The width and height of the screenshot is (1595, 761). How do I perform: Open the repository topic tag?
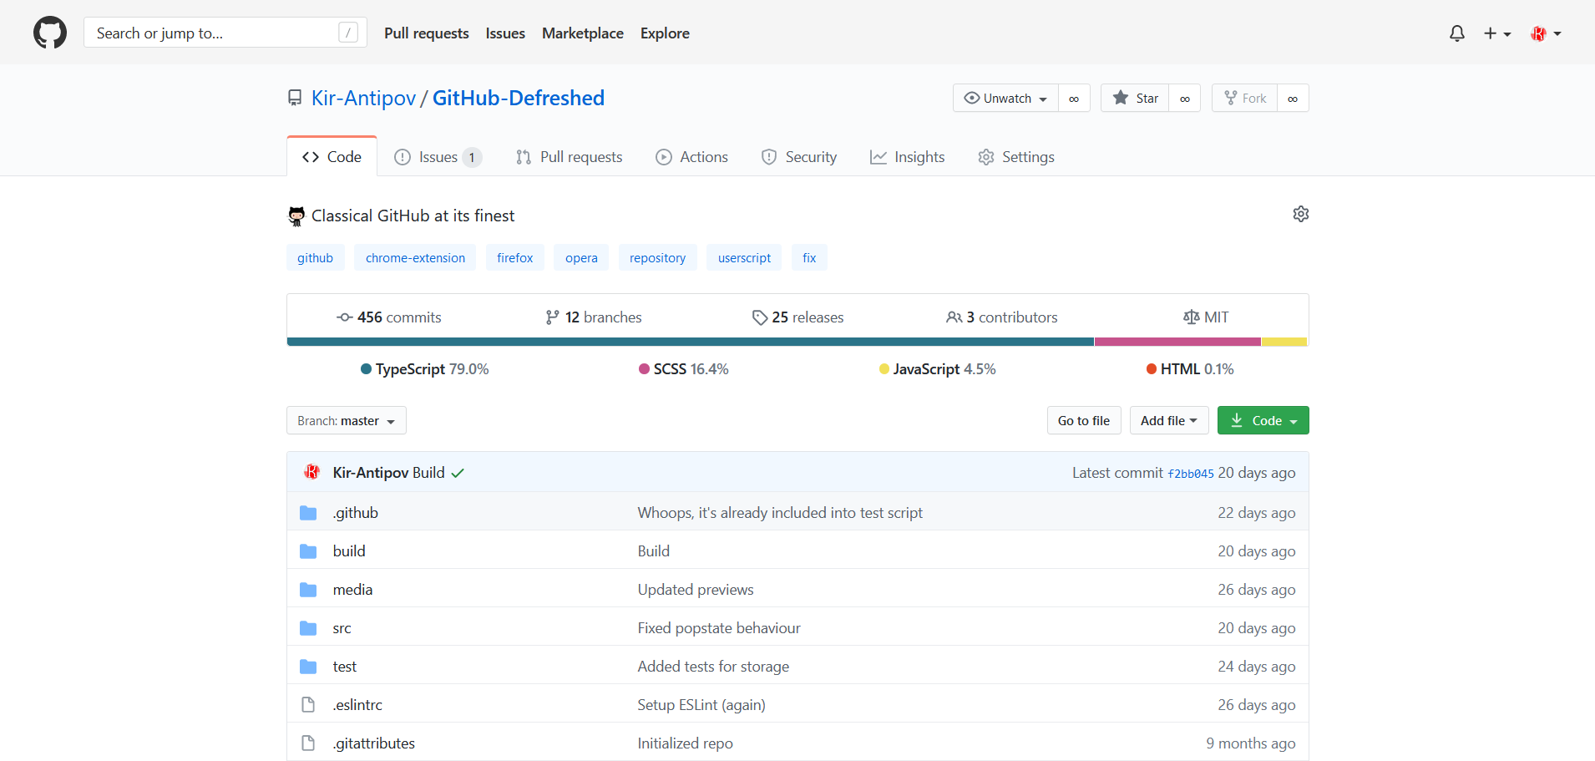[x=658, y=257]
